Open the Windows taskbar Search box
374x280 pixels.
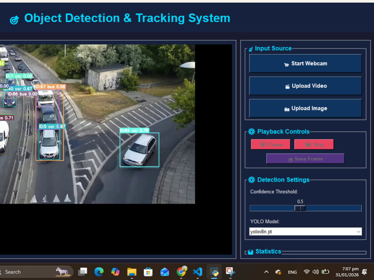[36, 272]
